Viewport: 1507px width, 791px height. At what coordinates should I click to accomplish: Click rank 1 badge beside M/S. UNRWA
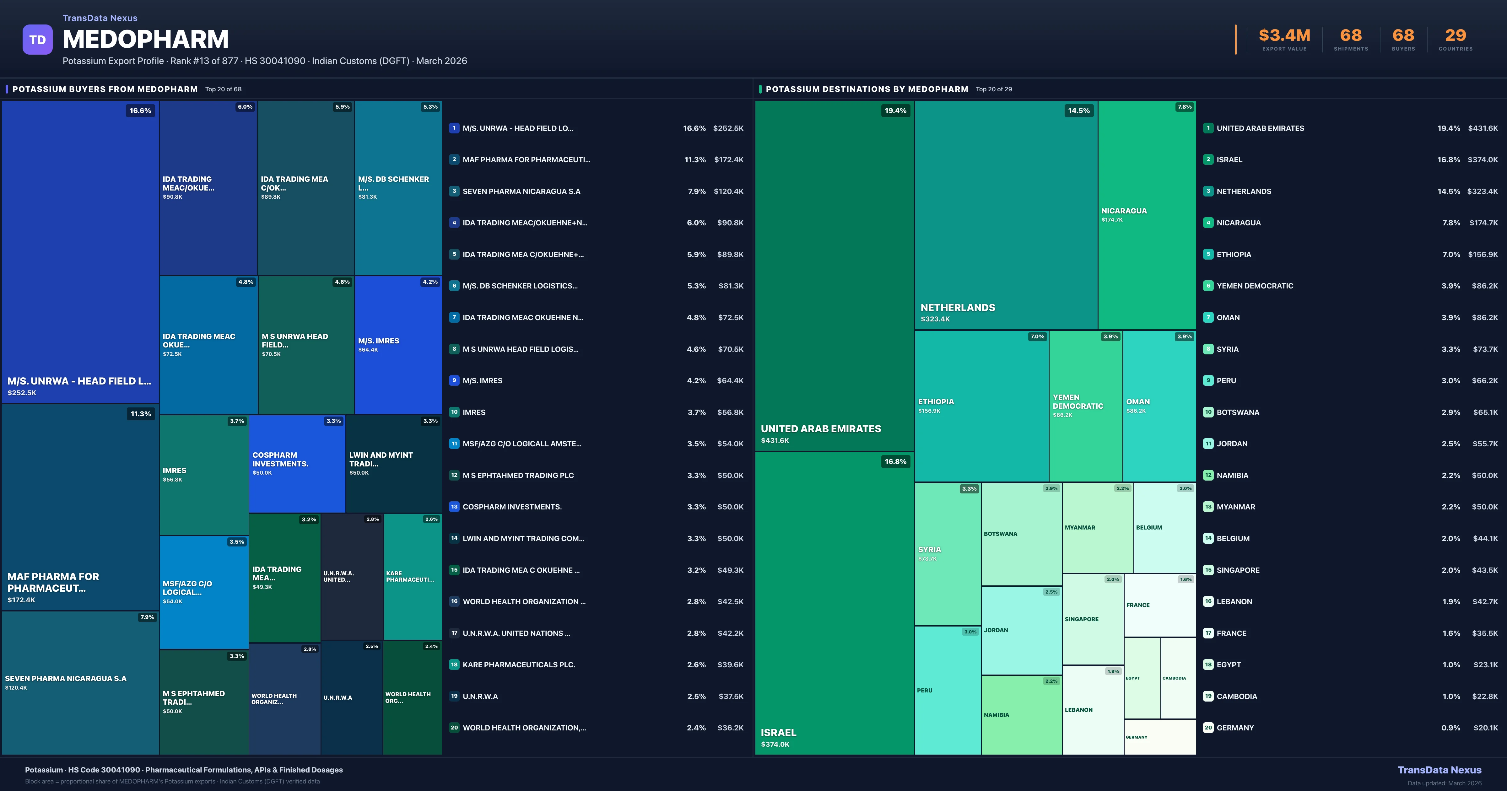pyautogui.click(x=454, y=128)
